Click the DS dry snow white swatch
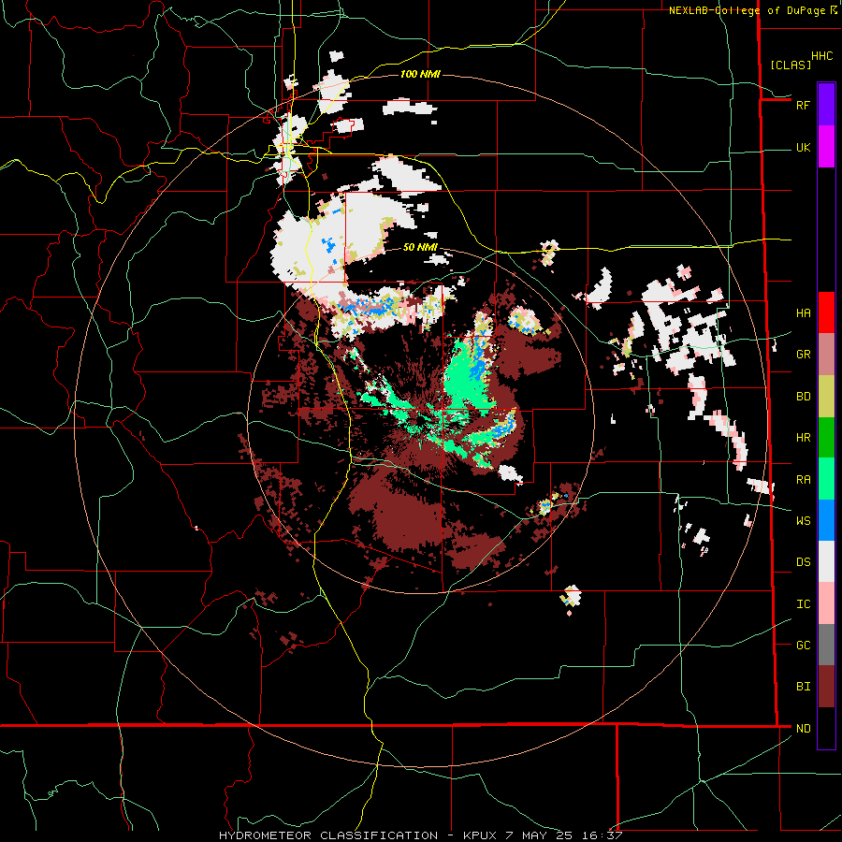 click(826, 561)
